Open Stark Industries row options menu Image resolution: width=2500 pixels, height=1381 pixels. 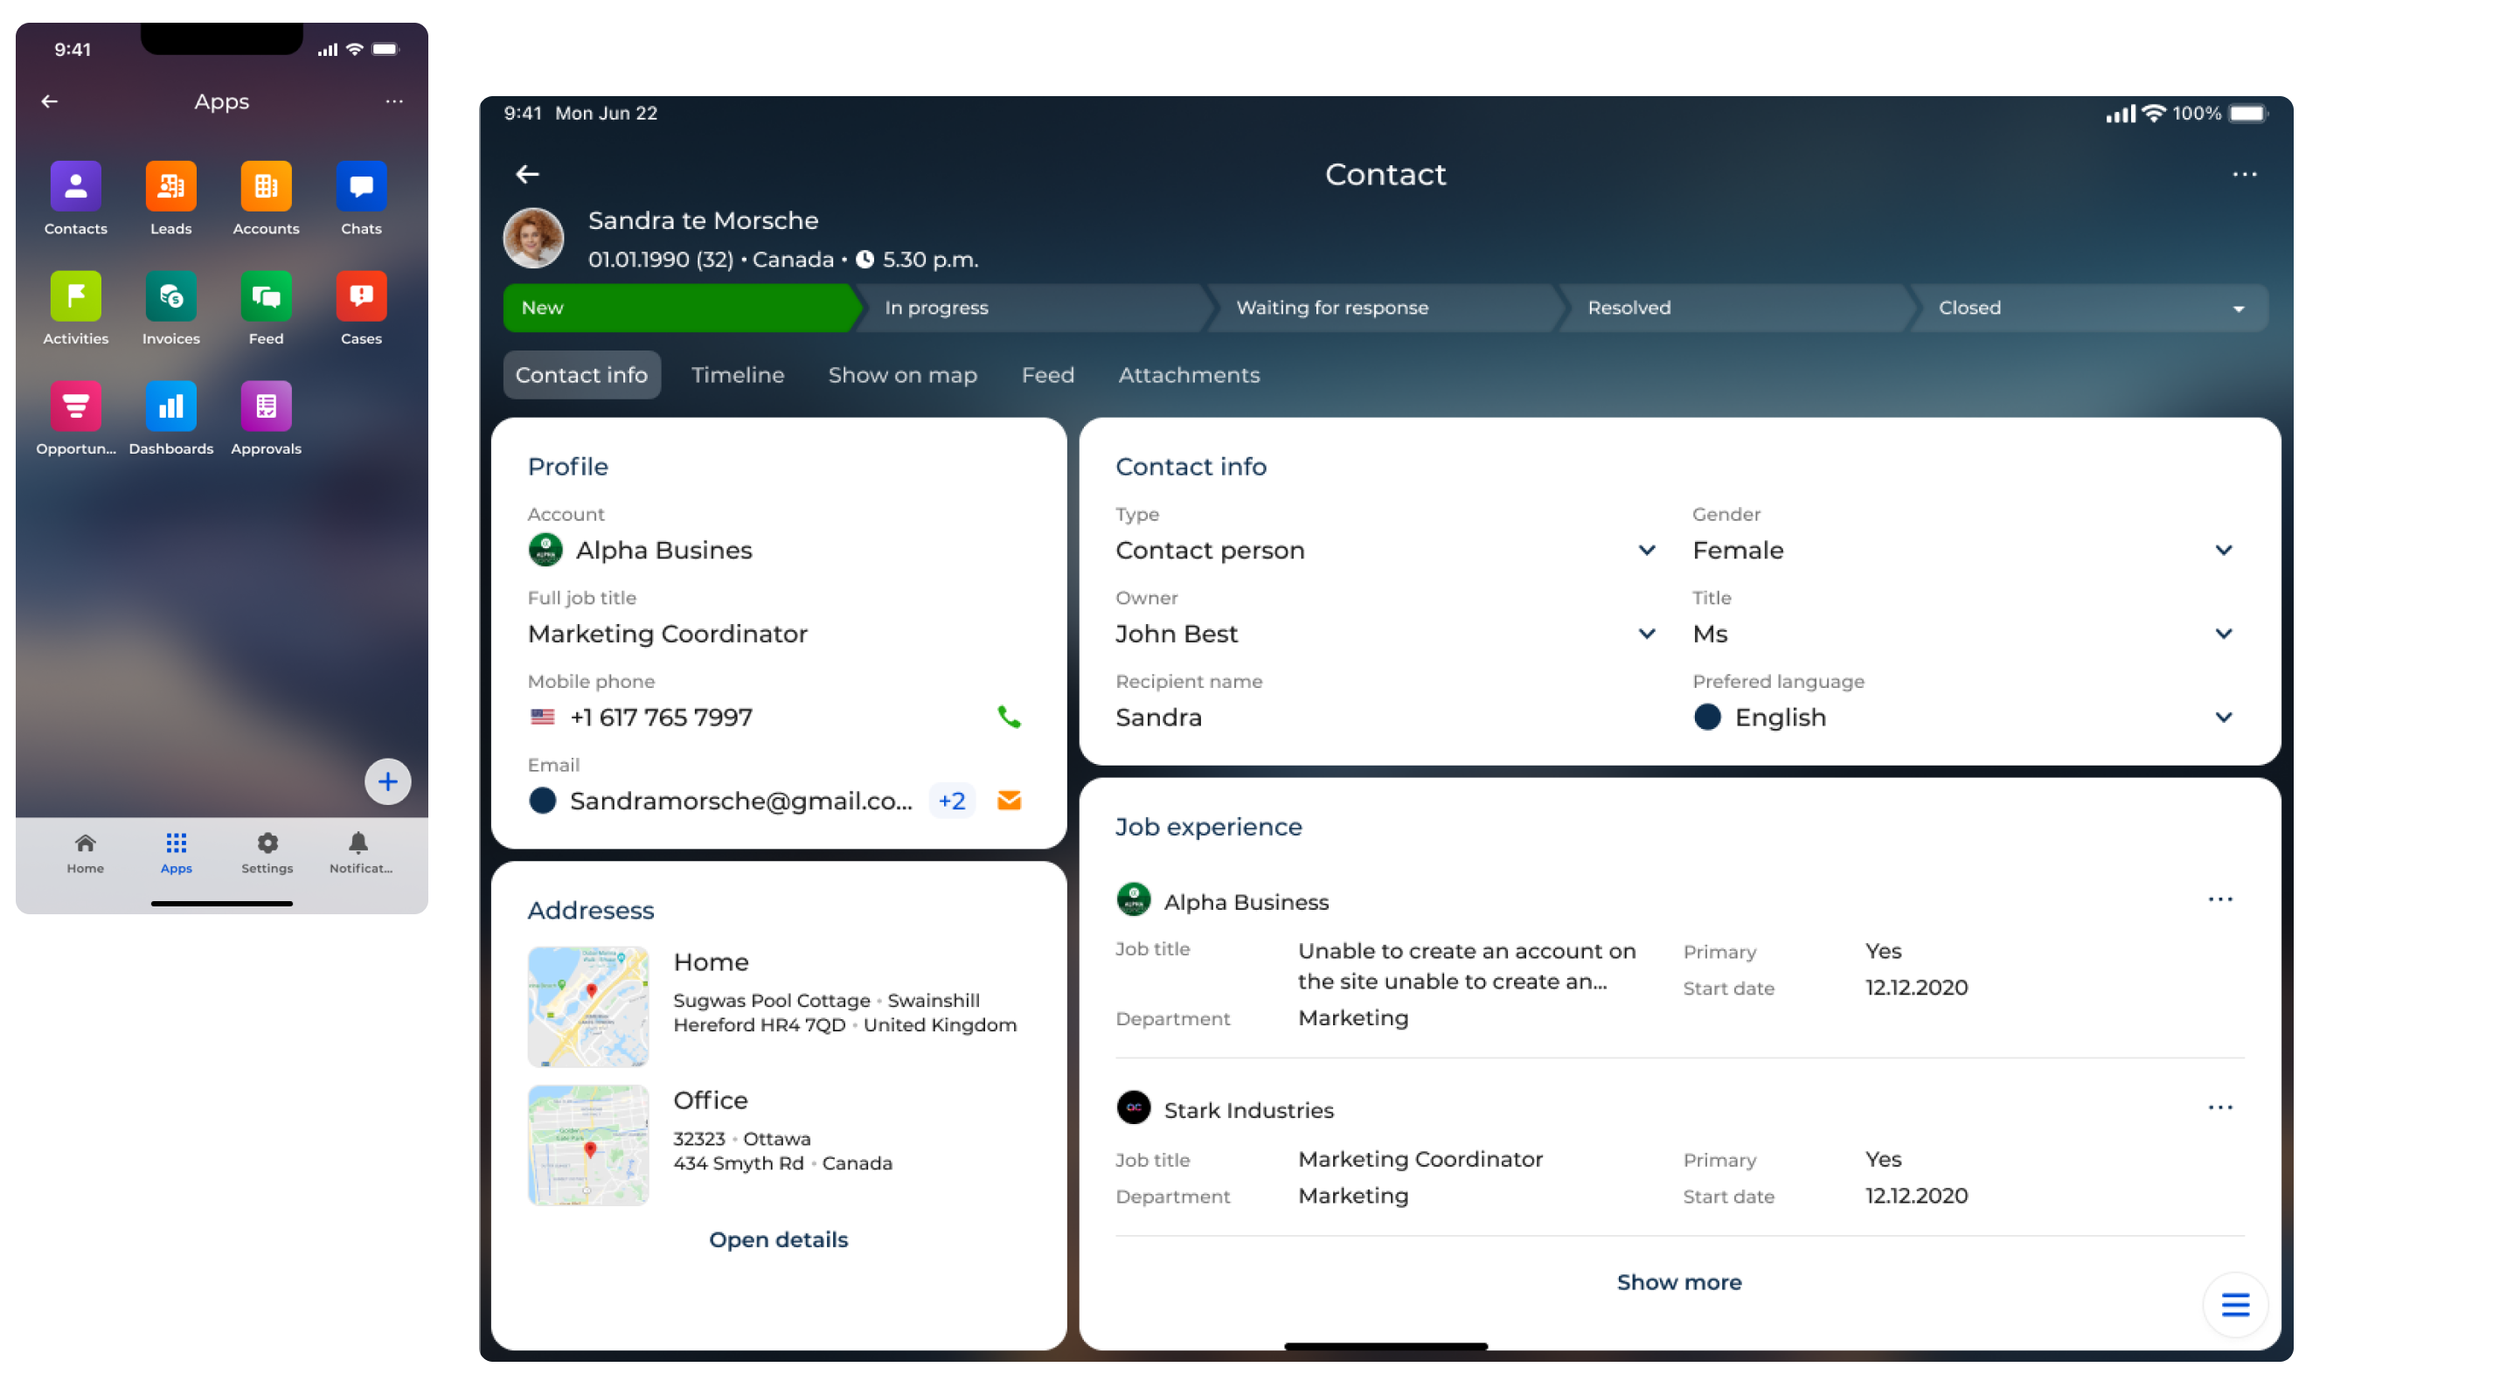2219,1107
